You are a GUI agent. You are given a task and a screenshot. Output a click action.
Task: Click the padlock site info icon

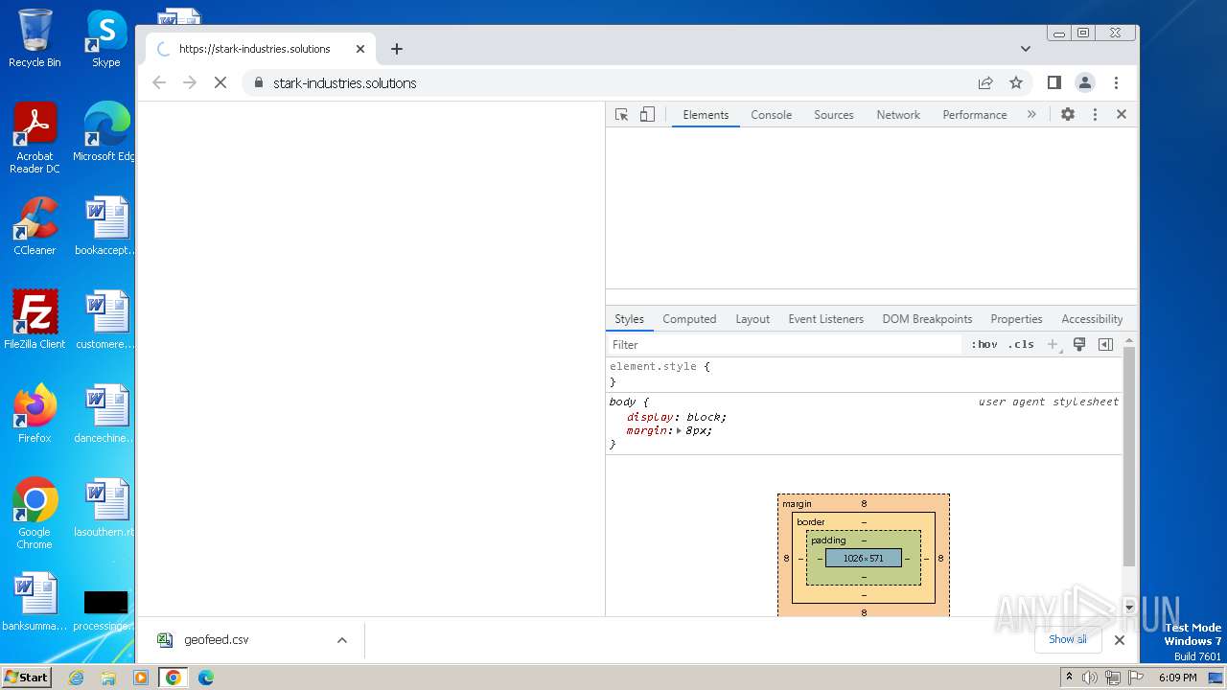point(258,83)
